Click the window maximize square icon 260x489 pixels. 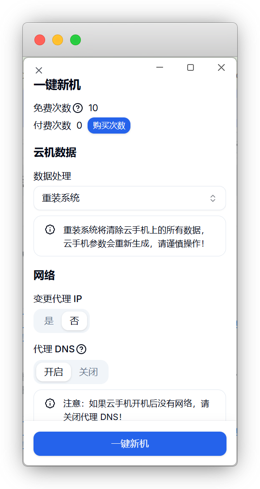pyautogui.click(x=190, y=67)
